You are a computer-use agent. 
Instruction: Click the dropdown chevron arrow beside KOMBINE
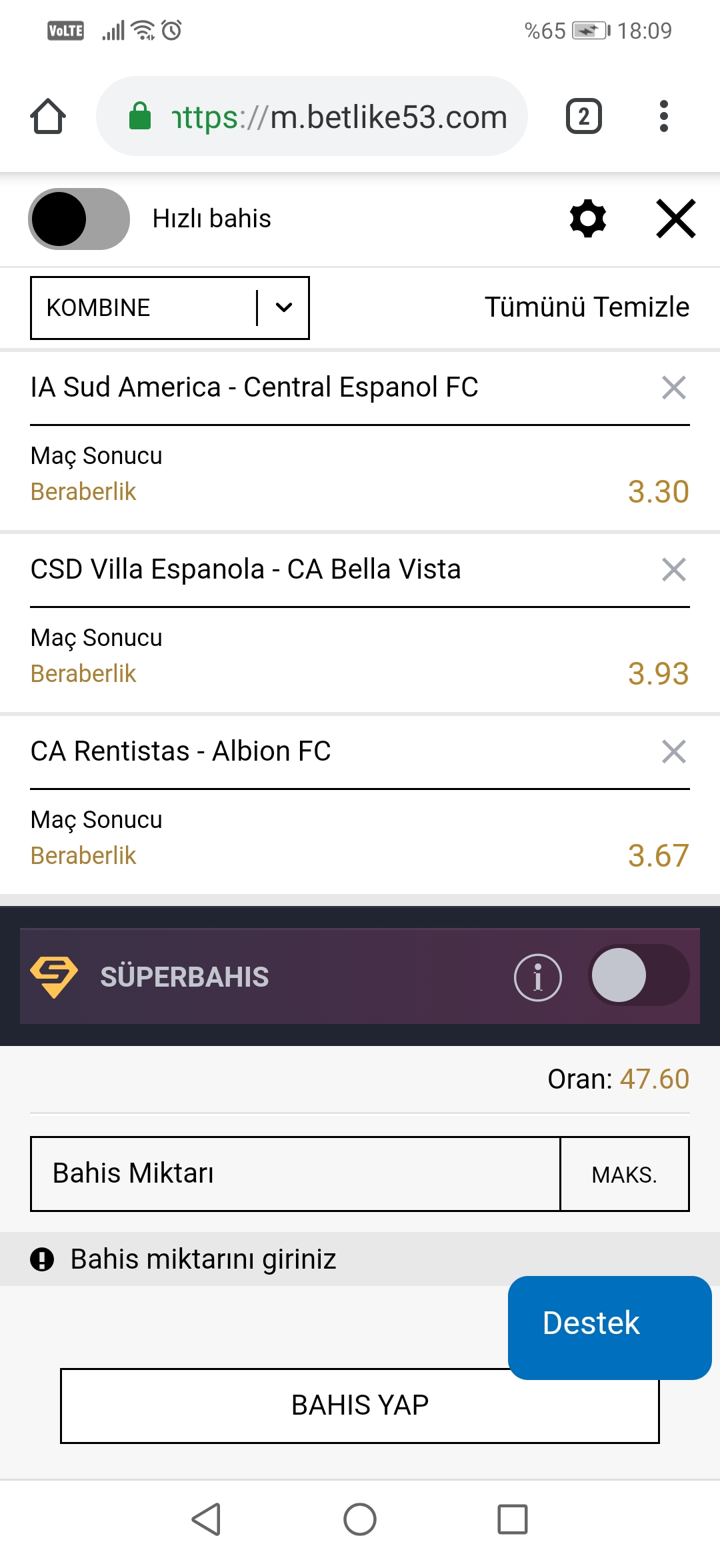tap(284, 307)
